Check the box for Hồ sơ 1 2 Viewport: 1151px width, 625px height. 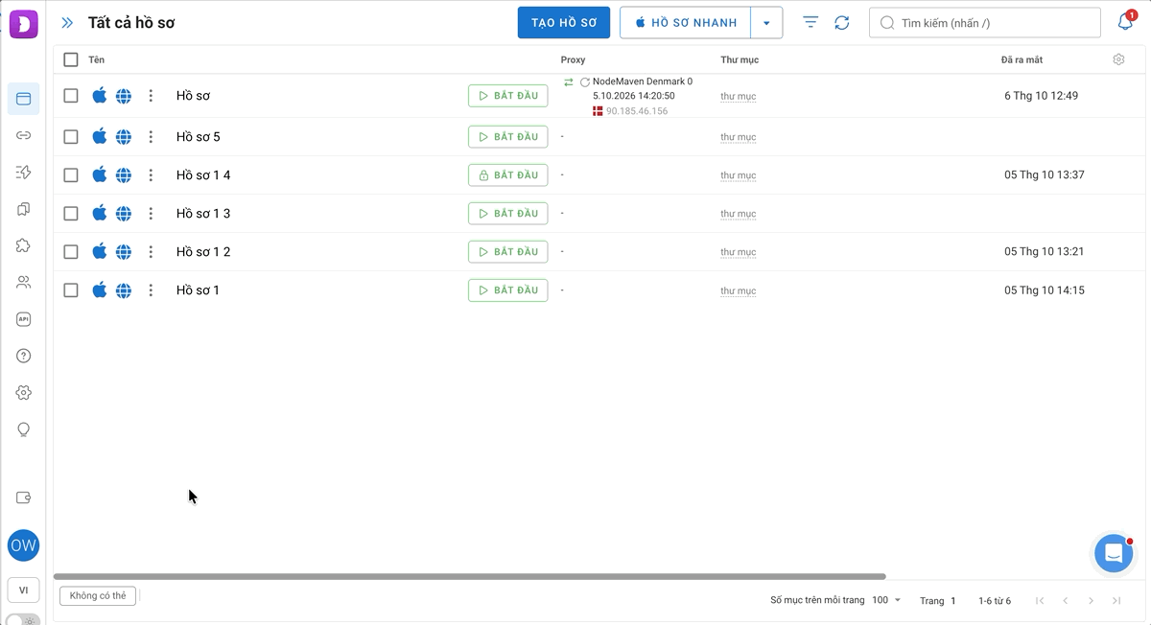point(71,252)
